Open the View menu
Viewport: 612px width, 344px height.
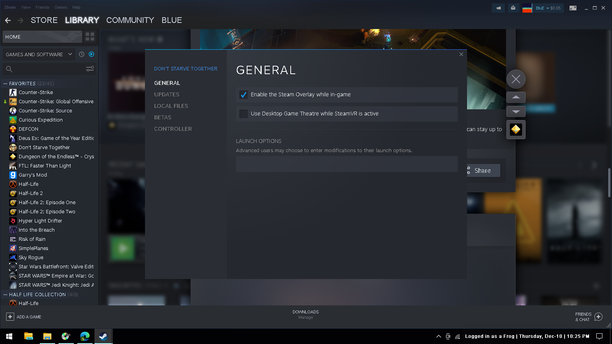[26, 7]
